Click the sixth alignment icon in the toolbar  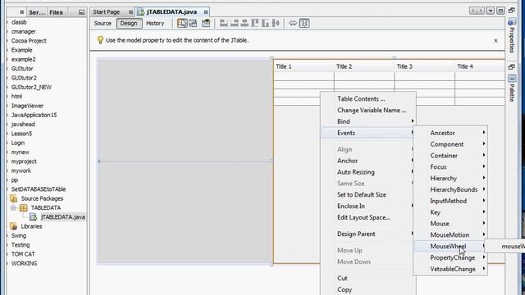pos(276,23)
